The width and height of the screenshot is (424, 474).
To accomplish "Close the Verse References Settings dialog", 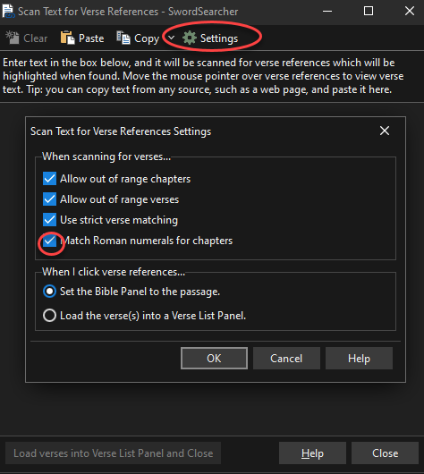I will tap(385, 131).
